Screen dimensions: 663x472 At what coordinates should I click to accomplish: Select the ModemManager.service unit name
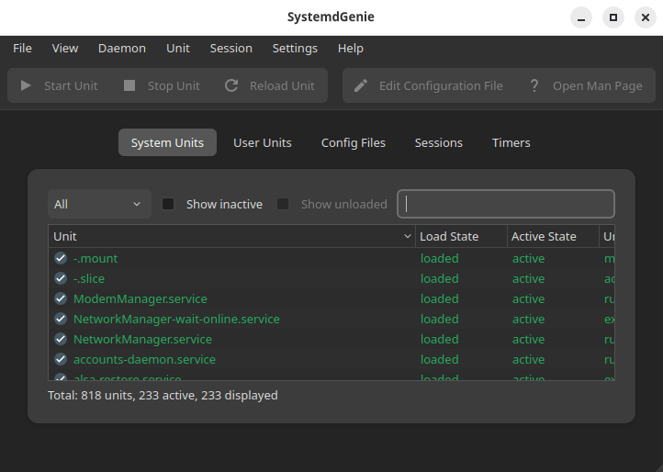pos(140,299)
